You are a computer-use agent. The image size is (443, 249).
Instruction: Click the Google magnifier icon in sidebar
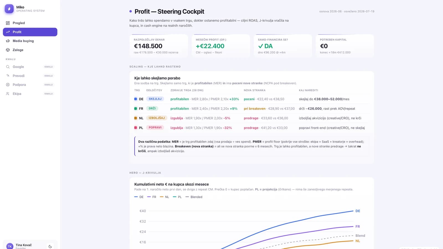tap(8, 67)
